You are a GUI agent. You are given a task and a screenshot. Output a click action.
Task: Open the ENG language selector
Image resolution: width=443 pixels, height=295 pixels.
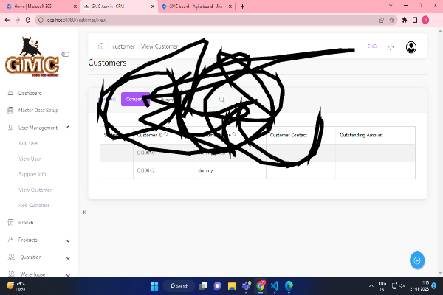pyautogui.click(x=372, y=46)
